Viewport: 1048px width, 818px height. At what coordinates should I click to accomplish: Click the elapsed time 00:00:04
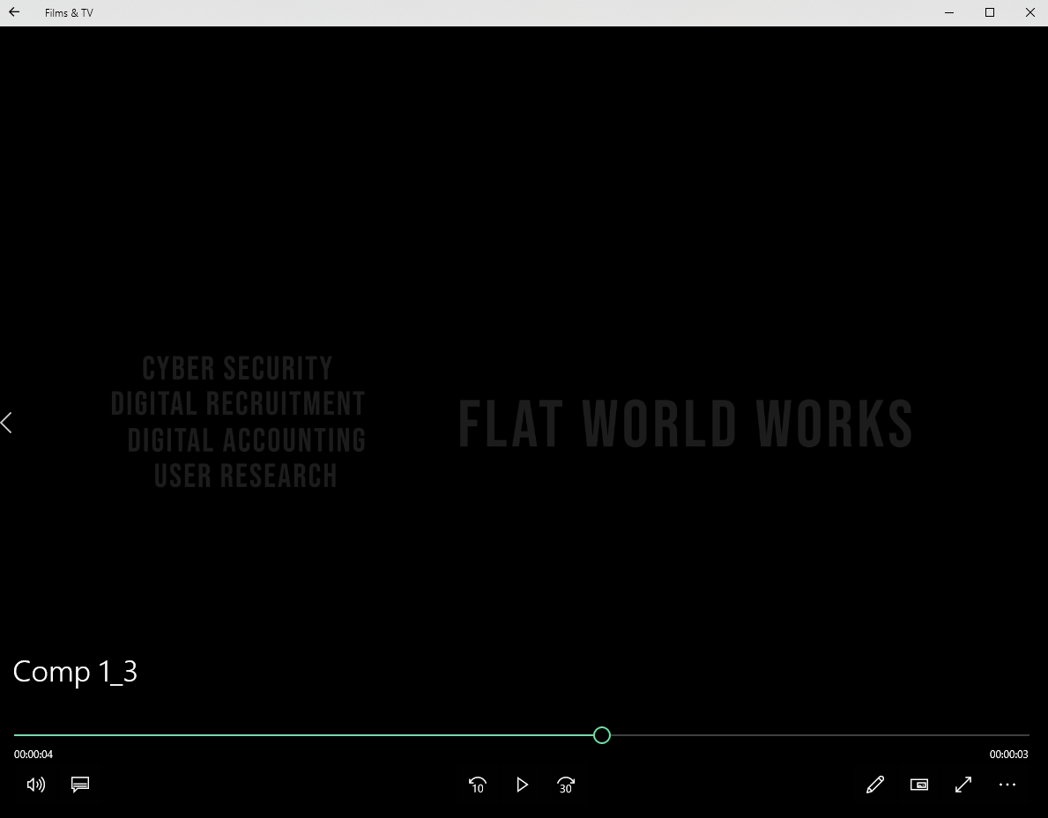click(33, 755)
